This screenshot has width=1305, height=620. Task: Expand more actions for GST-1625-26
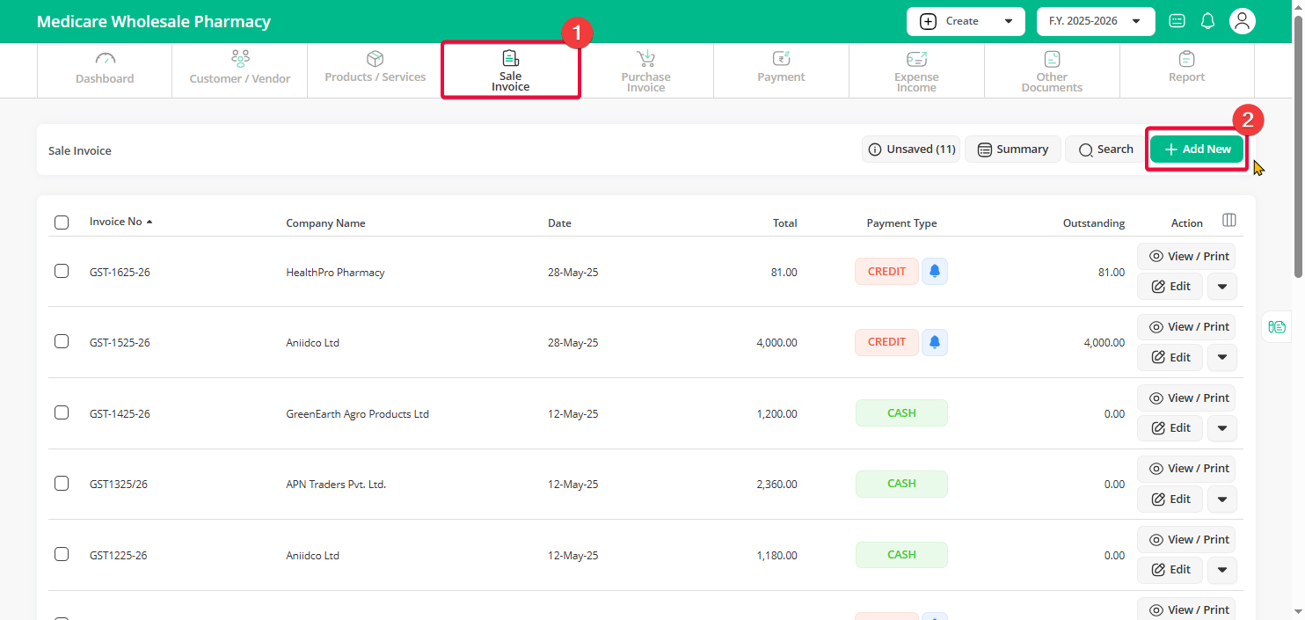point(1222,287)
